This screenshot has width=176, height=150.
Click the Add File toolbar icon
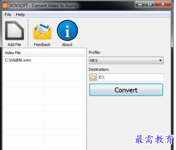[x=14, y=31]
